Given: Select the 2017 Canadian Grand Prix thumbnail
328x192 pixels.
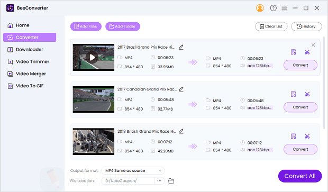Looking at the screenshot, I should 94,99.
